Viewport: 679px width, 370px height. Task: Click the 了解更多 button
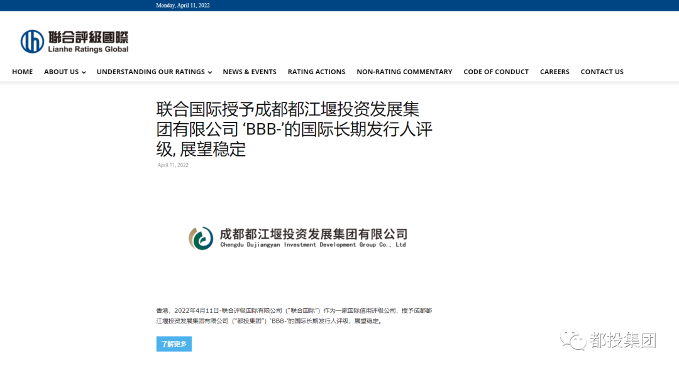[x=174, y=344]
